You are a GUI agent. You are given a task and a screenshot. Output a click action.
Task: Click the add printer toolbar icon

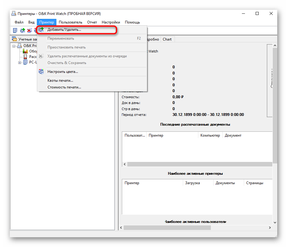click(23, 30)
